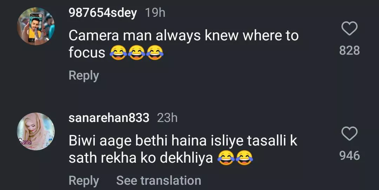Image resolution: width=379 pixels, height=190 pixels.
Task: Click the 19h timestamp
Action: [155, 13]
